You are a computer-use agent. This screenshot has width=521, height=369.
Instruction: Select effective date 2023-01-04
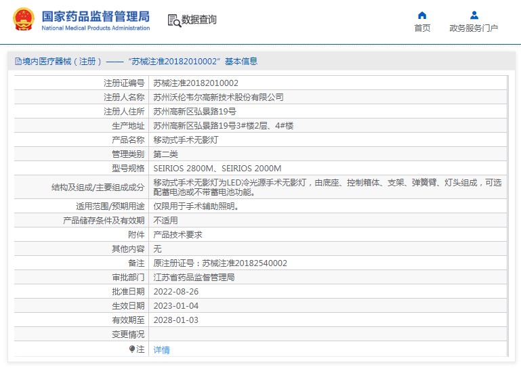(x=175, y=306)
